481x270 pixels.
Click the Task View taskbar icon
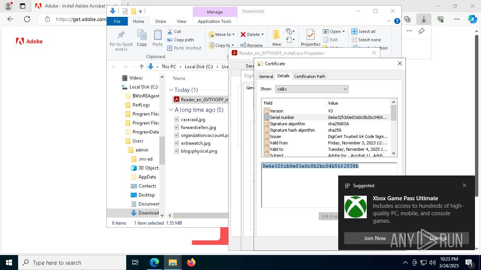tap(136, 262)
